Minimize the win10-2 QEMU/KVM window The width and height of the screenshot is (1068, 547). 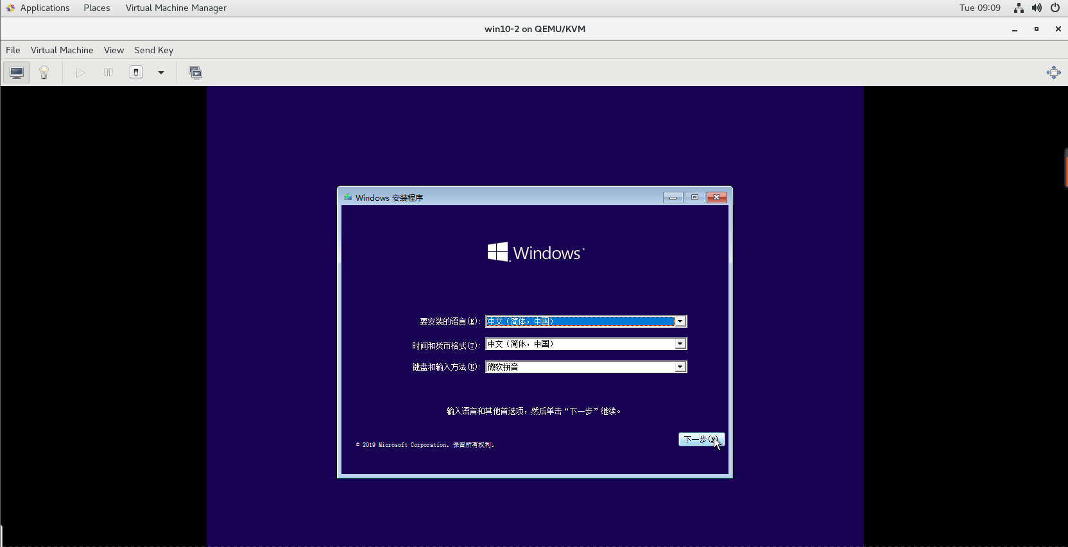tap(1015, 29)
